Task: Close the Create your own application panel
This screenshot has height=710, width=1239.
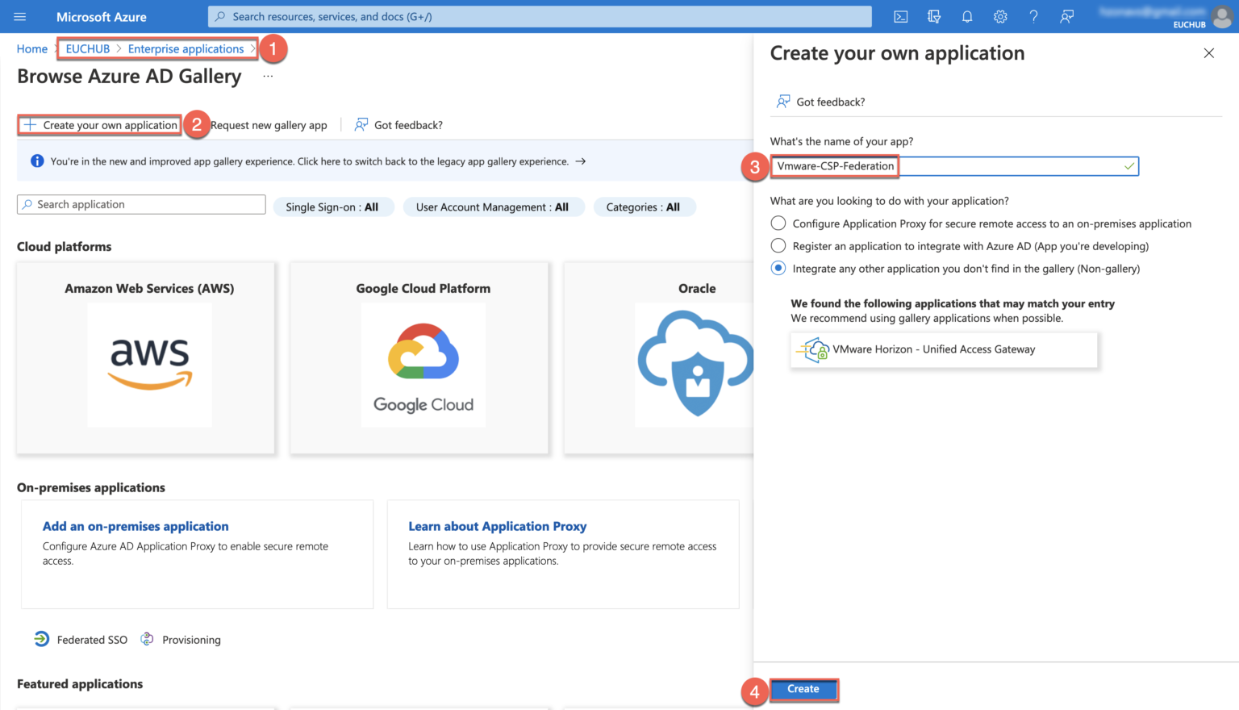Action: coord(1208,53)
